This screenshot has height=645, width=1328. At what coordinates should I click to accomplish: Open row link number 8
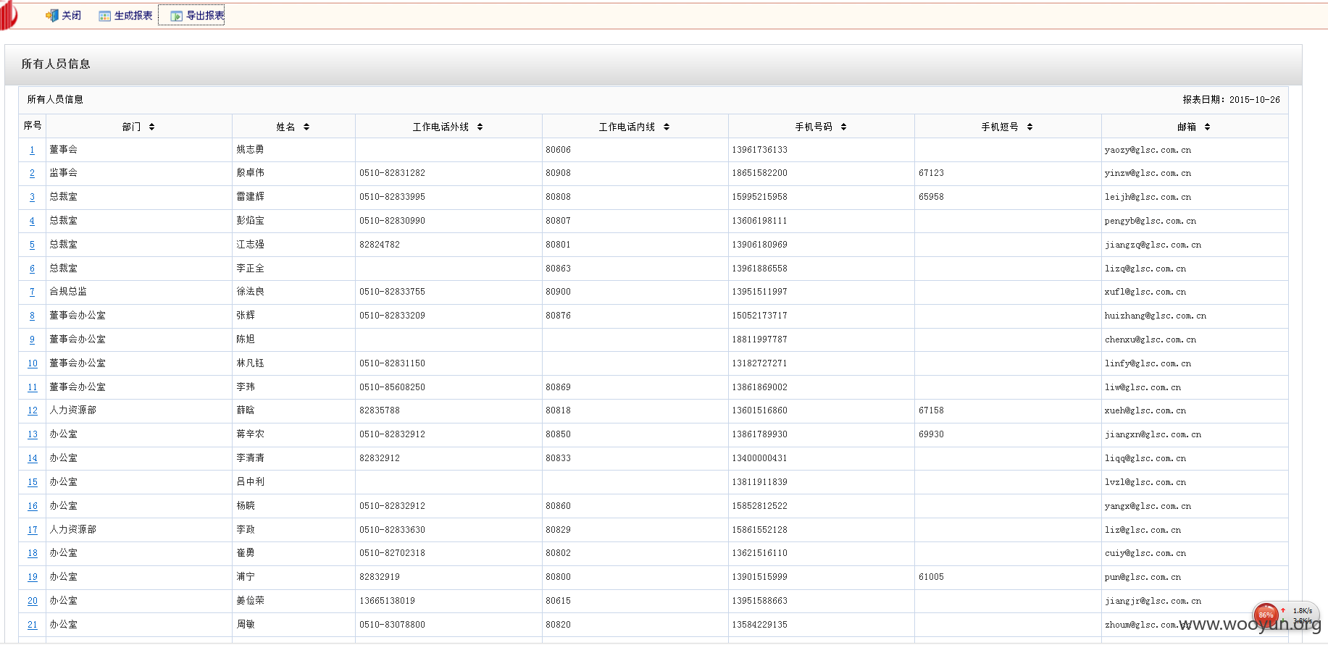pyautogui.click(x=32, y=316)
